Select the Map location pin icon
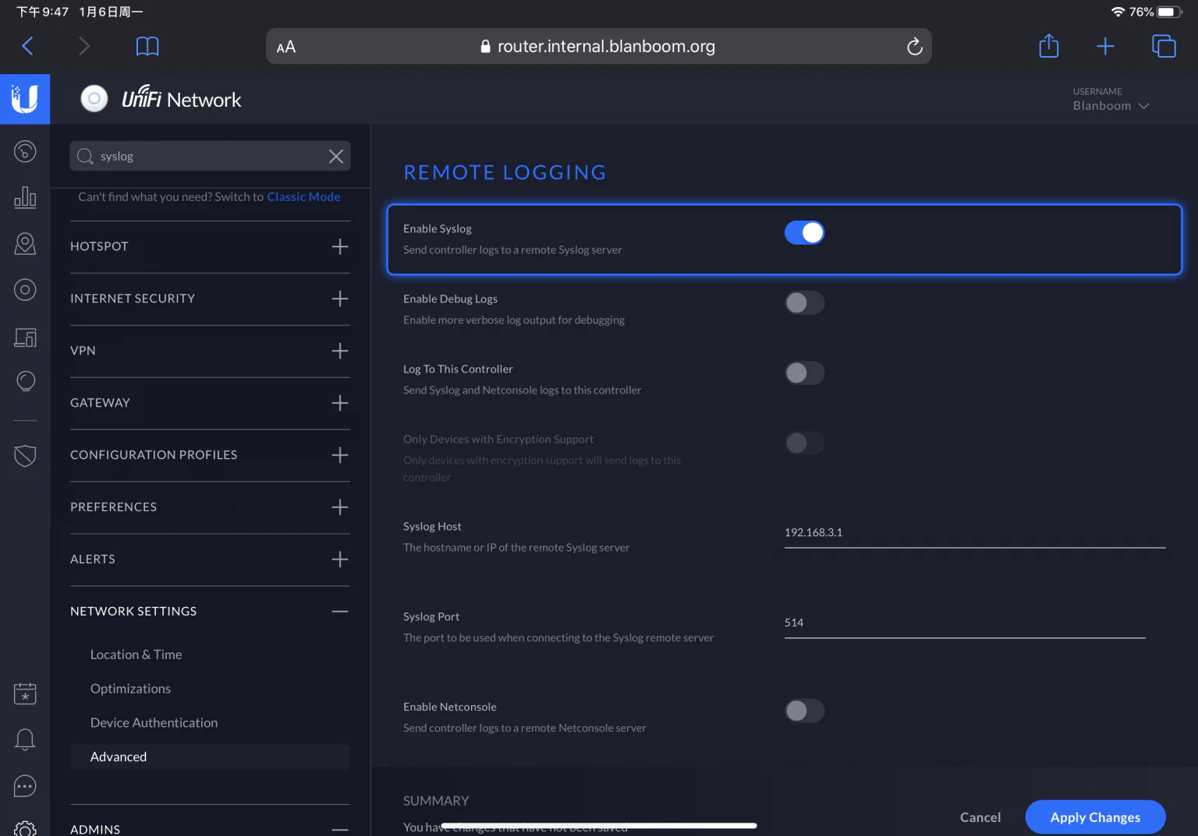The width and height of the screenshot is (1198, 836). click(x=25, y=243)
